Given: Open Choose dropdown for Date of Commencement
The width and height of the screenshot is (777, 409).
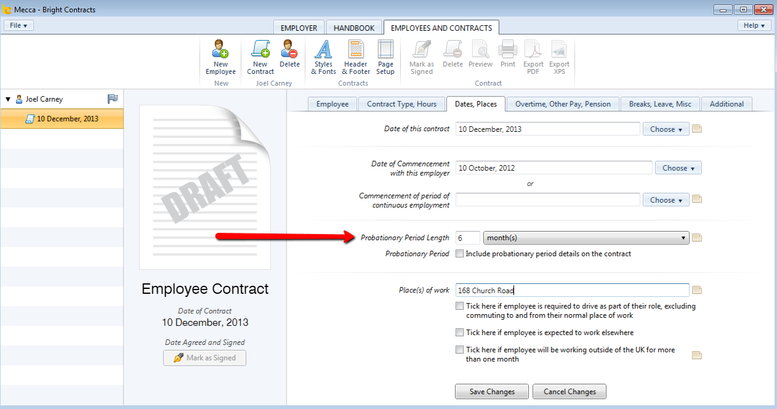Looking at the screenshot, I should pos(678,168).
